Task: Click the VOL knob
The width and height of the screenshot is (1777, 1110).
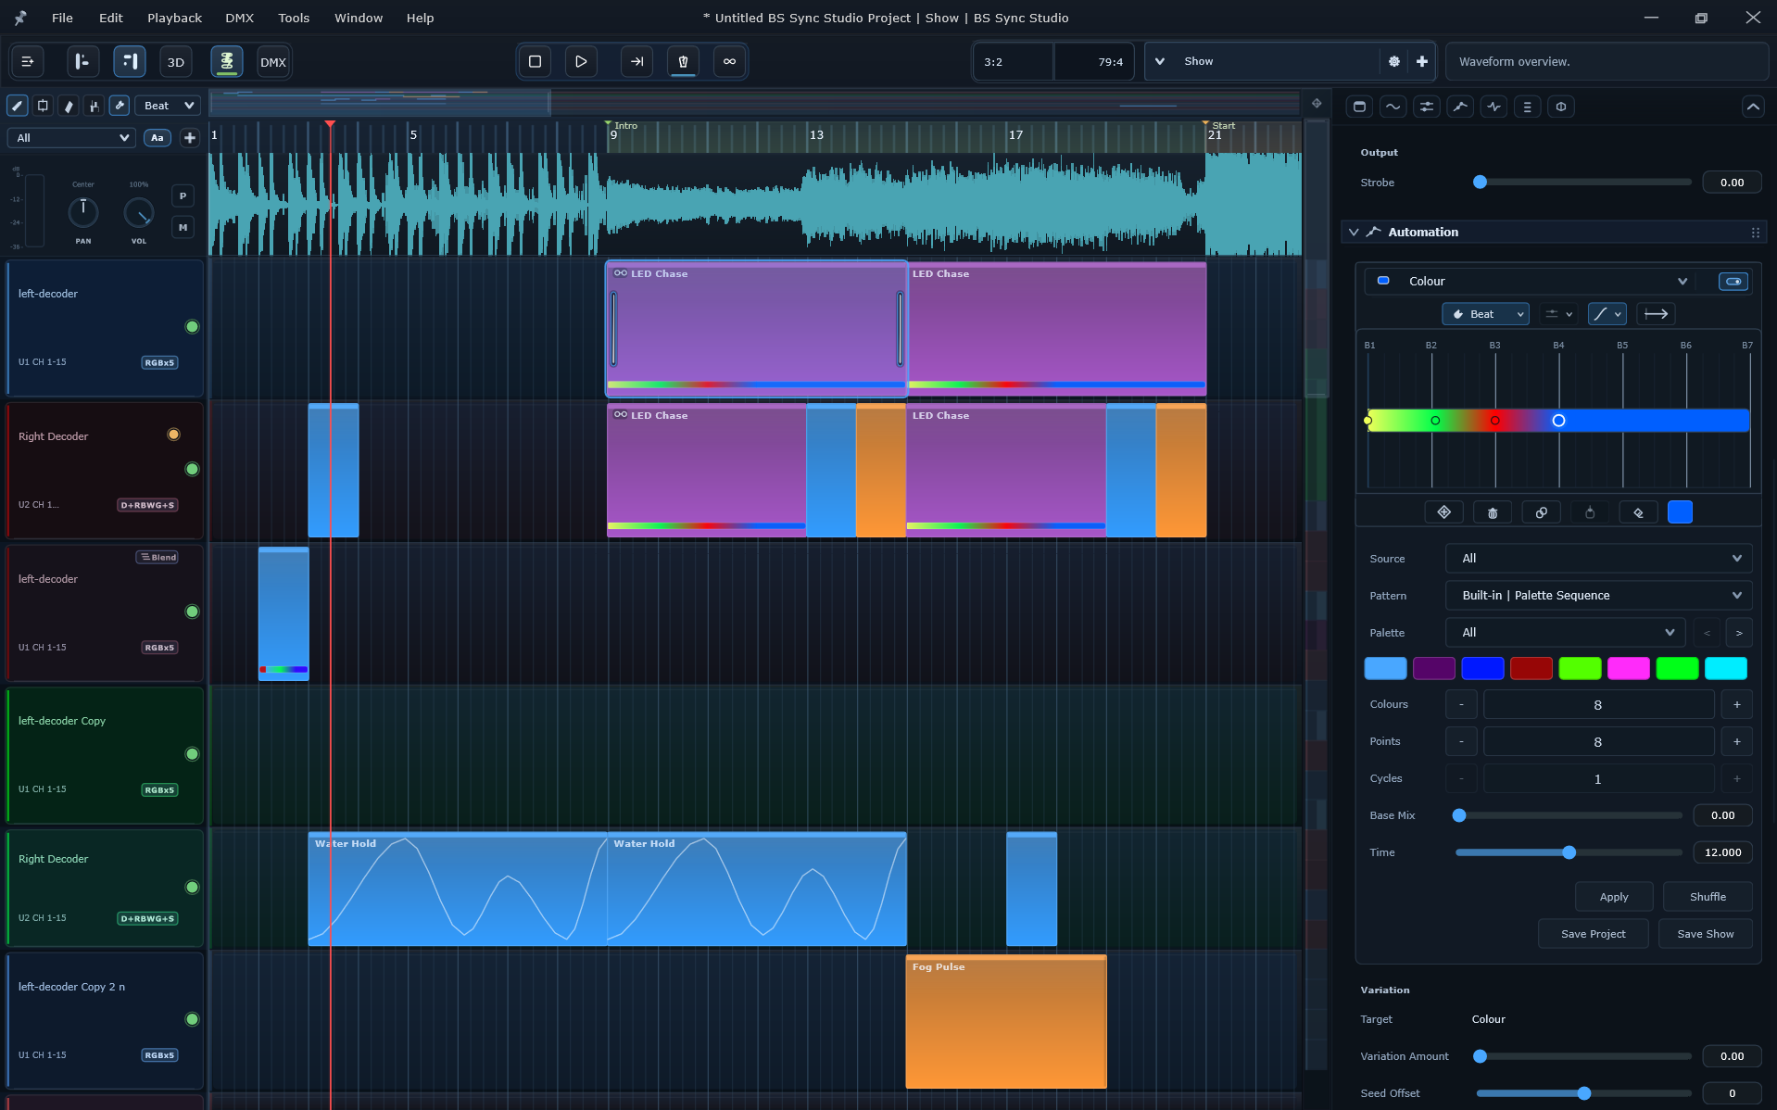Action: 138,212
